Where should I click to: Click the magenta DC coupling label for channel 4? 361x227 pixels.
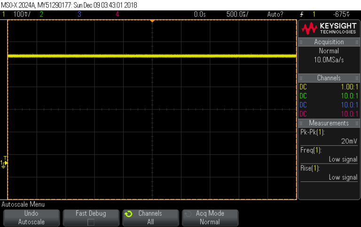point(303,114)
